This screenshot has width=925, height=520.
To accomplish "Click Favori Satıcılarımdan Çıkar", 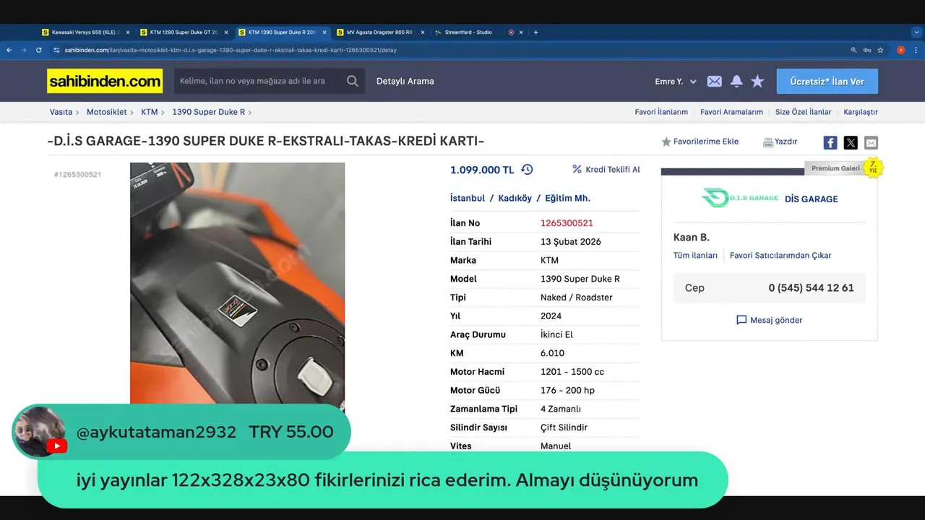I will click(x=780, y=256).
